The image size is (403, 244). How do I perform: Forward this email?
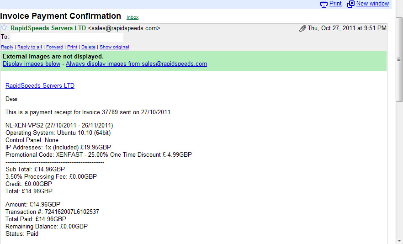pyautogui.click(x=54, y=47)
